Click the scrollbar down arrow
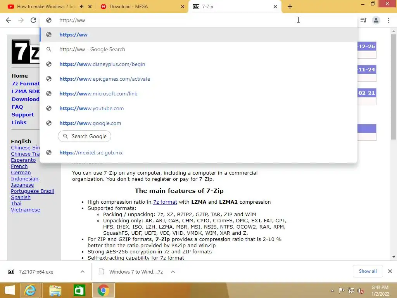The width and height of the screenshot is (397, 298). click(x=394, y=257)
